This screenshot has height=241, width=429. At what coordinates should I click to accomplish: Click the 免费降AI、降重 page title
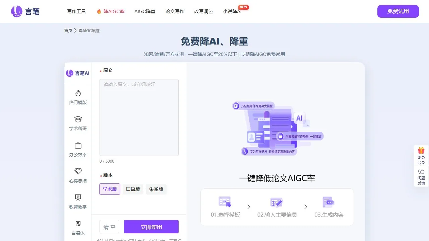(x=214, y=42)
